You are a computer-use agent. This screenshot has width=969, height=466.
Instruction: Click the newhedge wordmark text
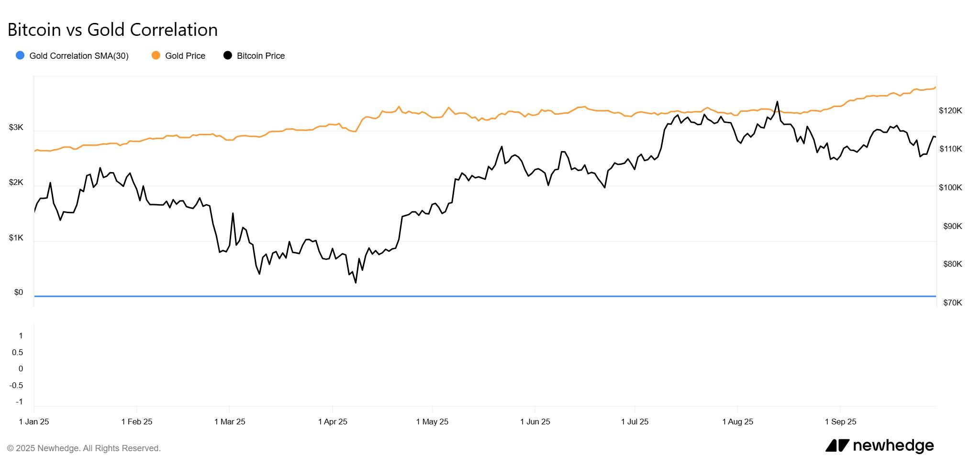[x=893, y=445]
